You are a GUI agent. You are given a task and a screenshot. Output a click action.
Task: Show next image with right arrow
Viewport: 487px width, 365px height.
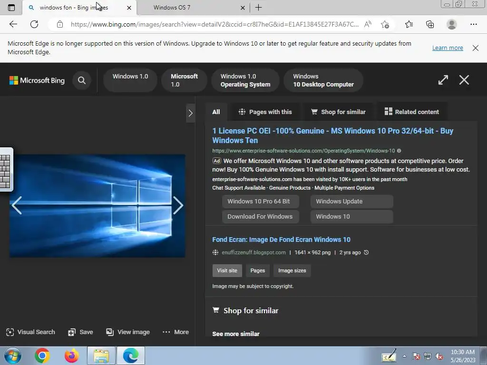tap(178, 205)
